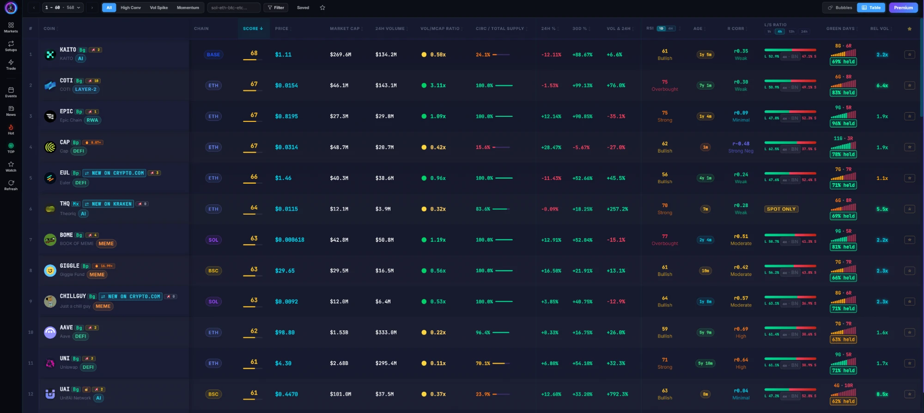Click the gold star header icon in last column
Image resolution: width=924 pixels, height=413 pixels.
909,29
